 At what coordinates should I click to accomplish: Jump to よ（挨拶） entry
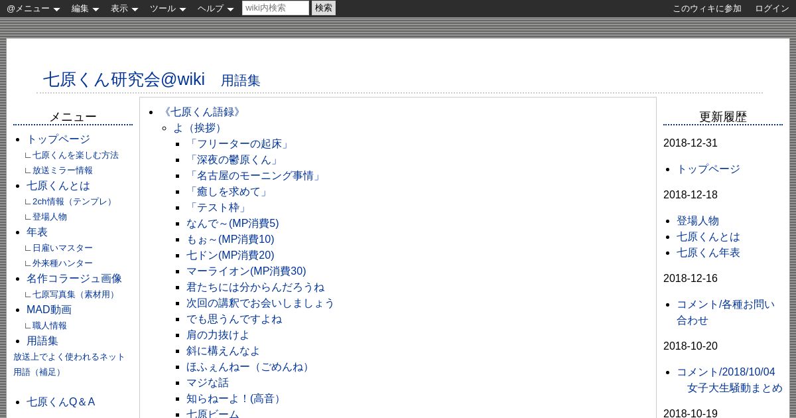(200, 128)
